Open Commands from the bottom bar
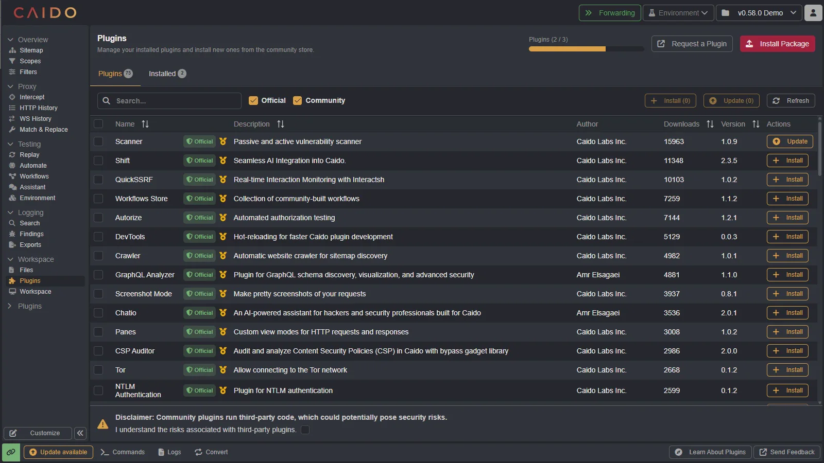Image resolution: width=824 pixels, height=463 pixels. click(123, 452)
